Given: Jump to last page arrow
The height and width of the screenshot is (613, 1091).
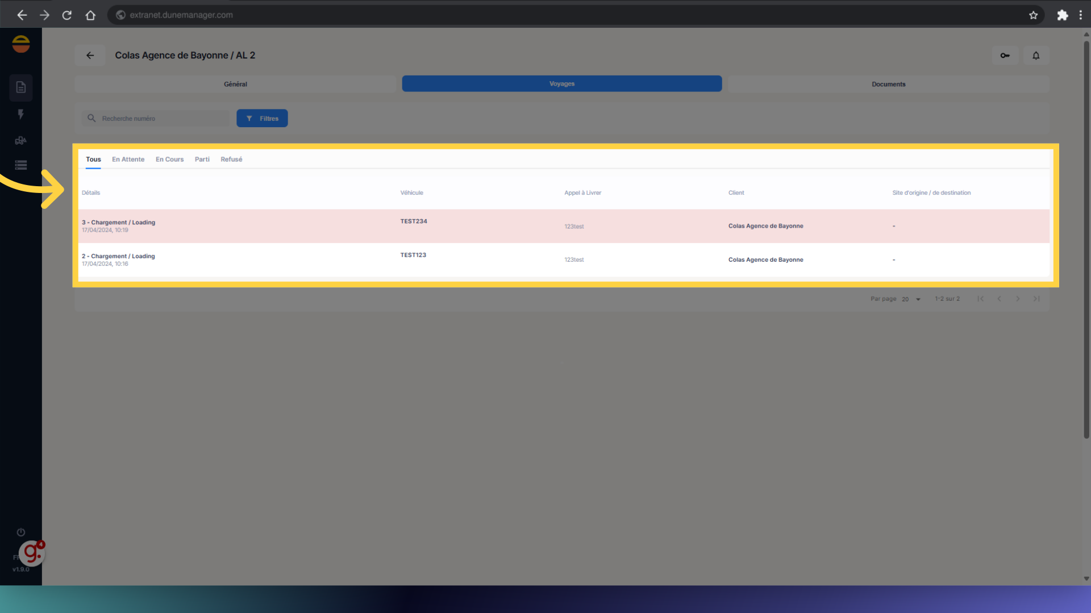Looking at the screenshot, I should pos(1036,299).
